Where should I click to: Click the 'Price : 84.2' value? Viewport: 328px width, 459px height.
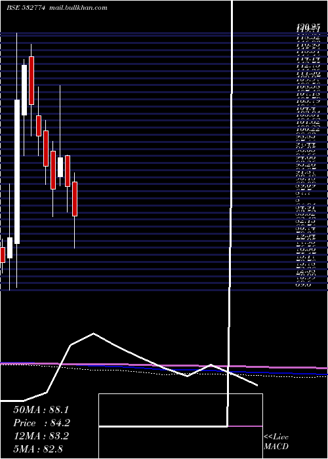coord(41,423)
